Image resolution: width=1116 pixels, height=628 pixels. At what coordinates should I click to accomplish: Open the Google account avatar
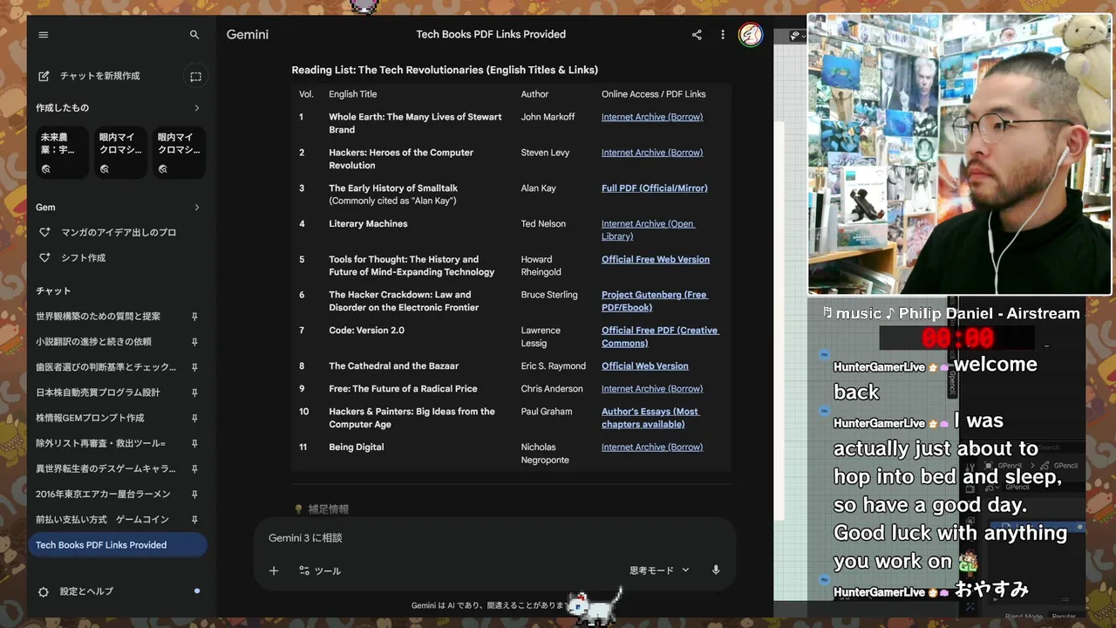point(751,35)
